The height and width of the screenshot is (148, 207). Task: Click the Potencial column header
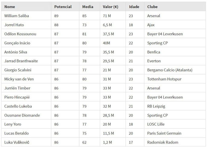(63, 7)
